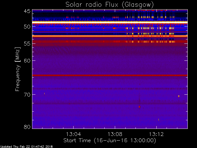
Task: Click the 13:04 time axis label
Action: click(x=73, y=134)
